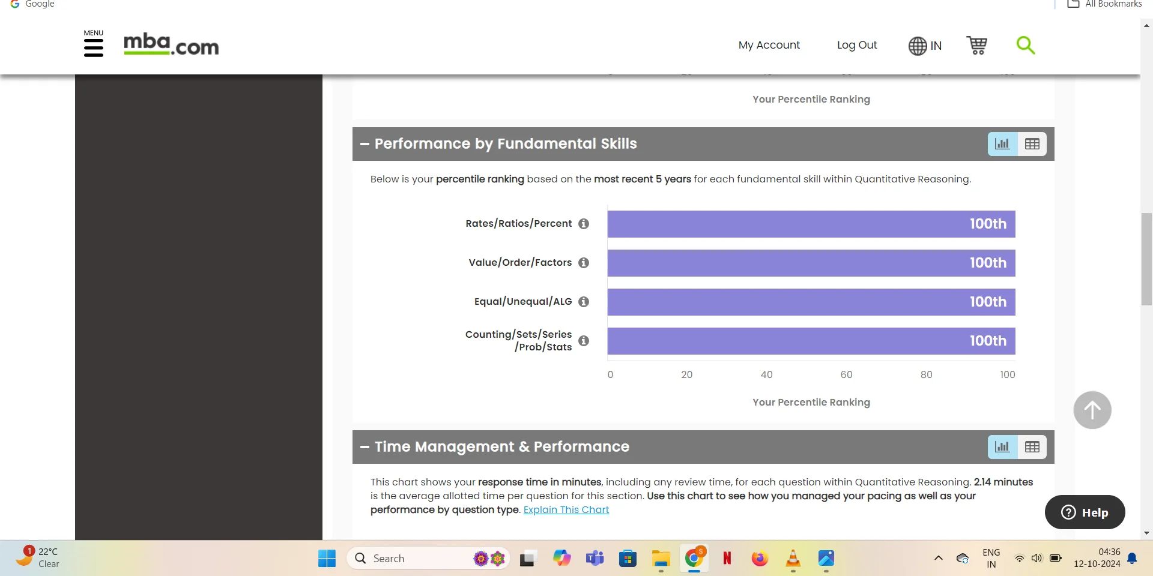Click the info icon beside Counting/Sets/Series
1153x576 pixels.
(x=583, y=341)
